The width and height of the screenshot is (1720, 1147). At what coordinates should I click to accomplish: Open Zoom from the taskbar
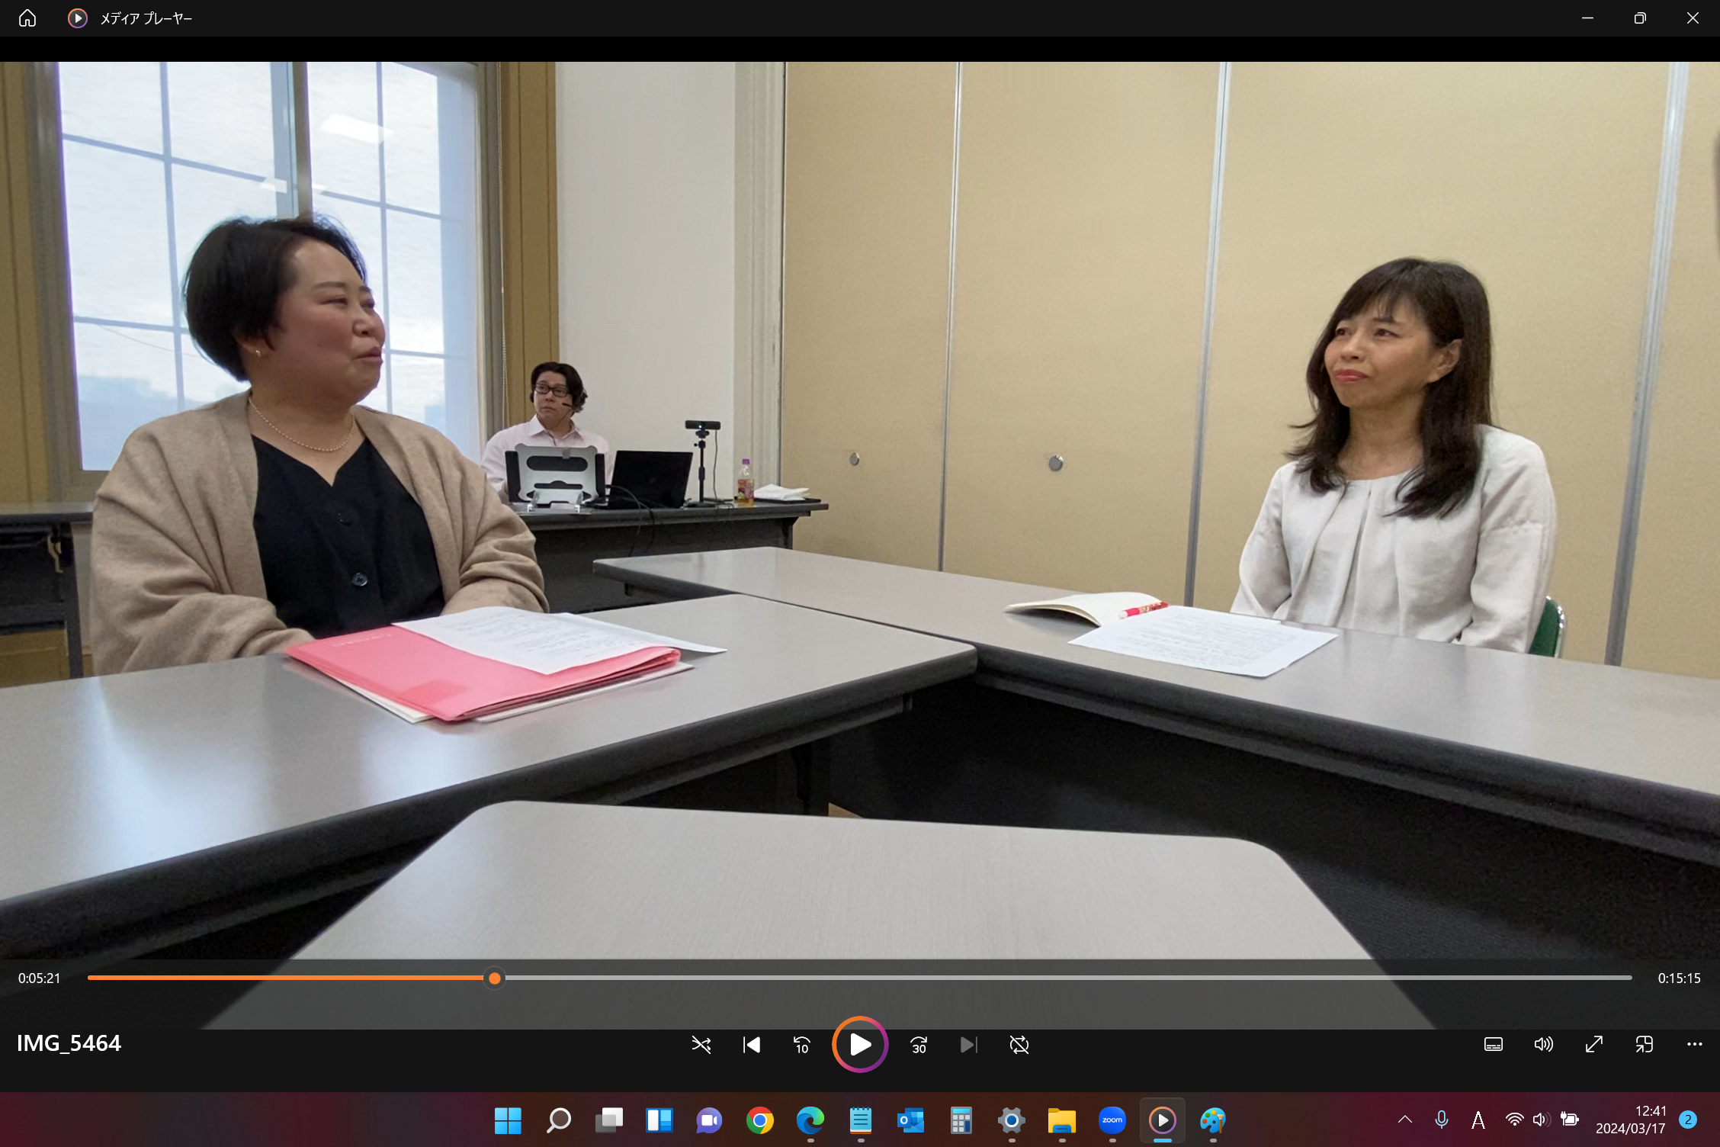tap(1112, 1120)
